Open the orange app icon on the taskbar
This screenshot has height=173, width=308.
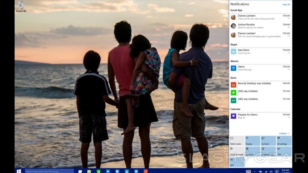(146, 171)
